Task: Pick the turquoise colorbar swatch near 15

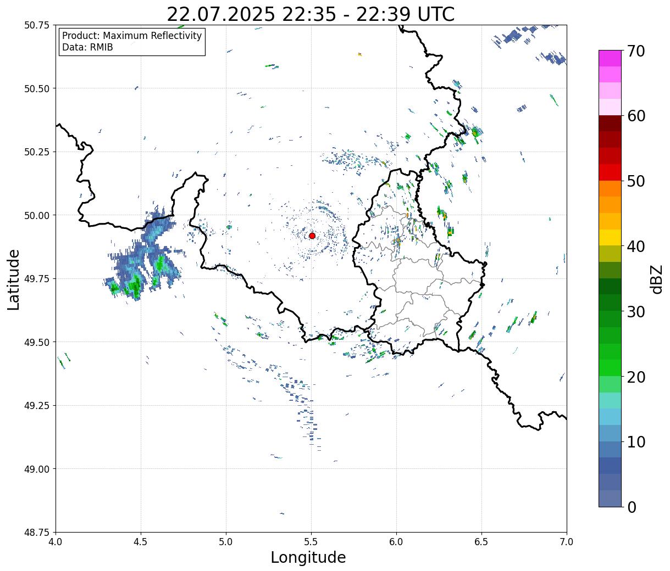Action: pyautogui.click(x=610, y=400)
